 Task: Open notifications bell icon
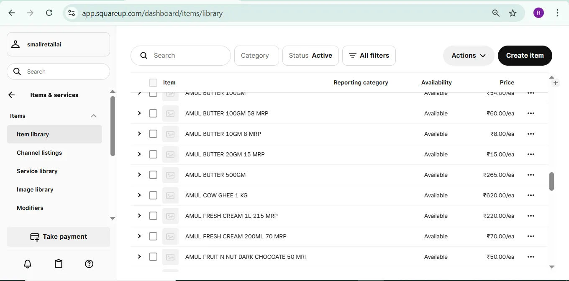[x=28, y=264]
